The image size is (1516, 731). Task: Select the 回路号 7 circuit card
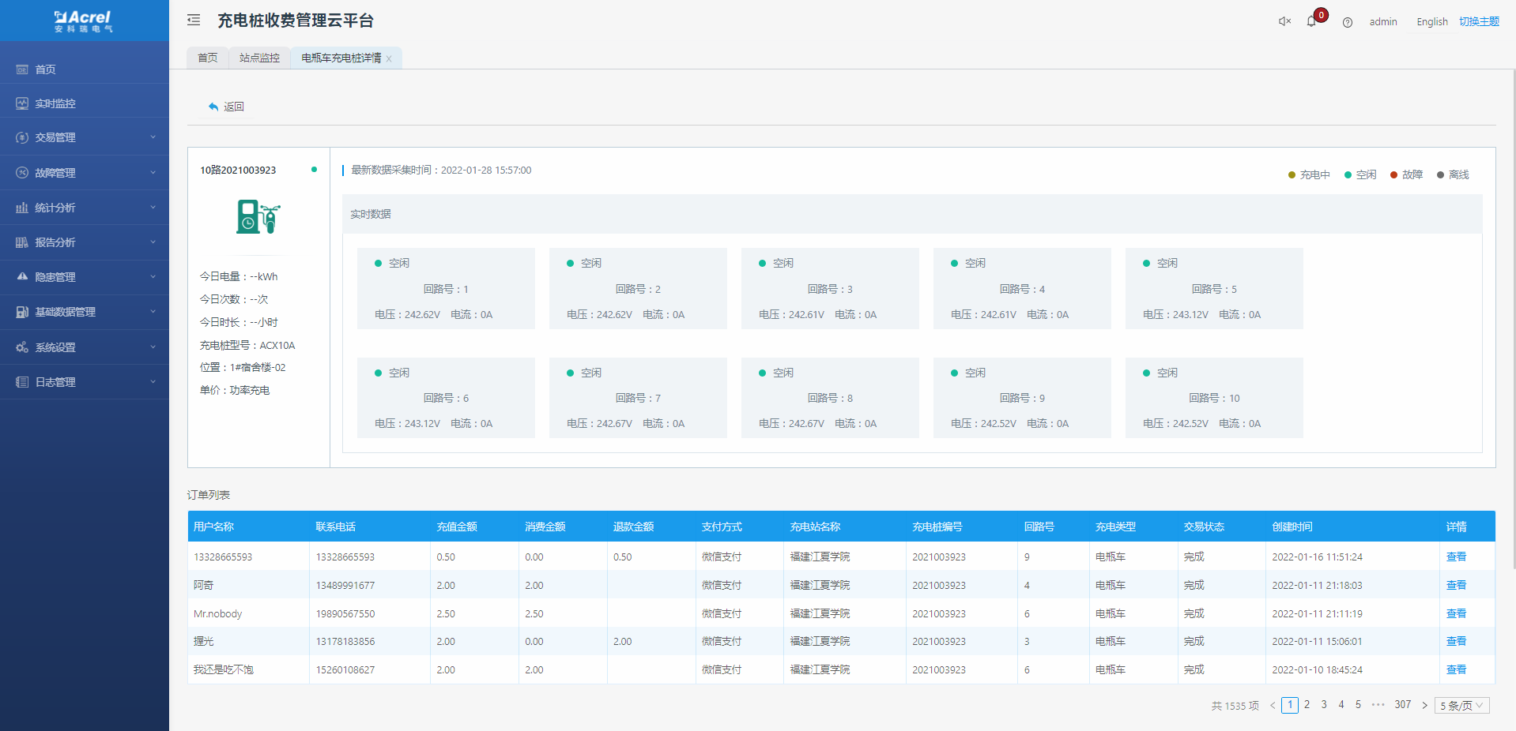tap(638, 398)
